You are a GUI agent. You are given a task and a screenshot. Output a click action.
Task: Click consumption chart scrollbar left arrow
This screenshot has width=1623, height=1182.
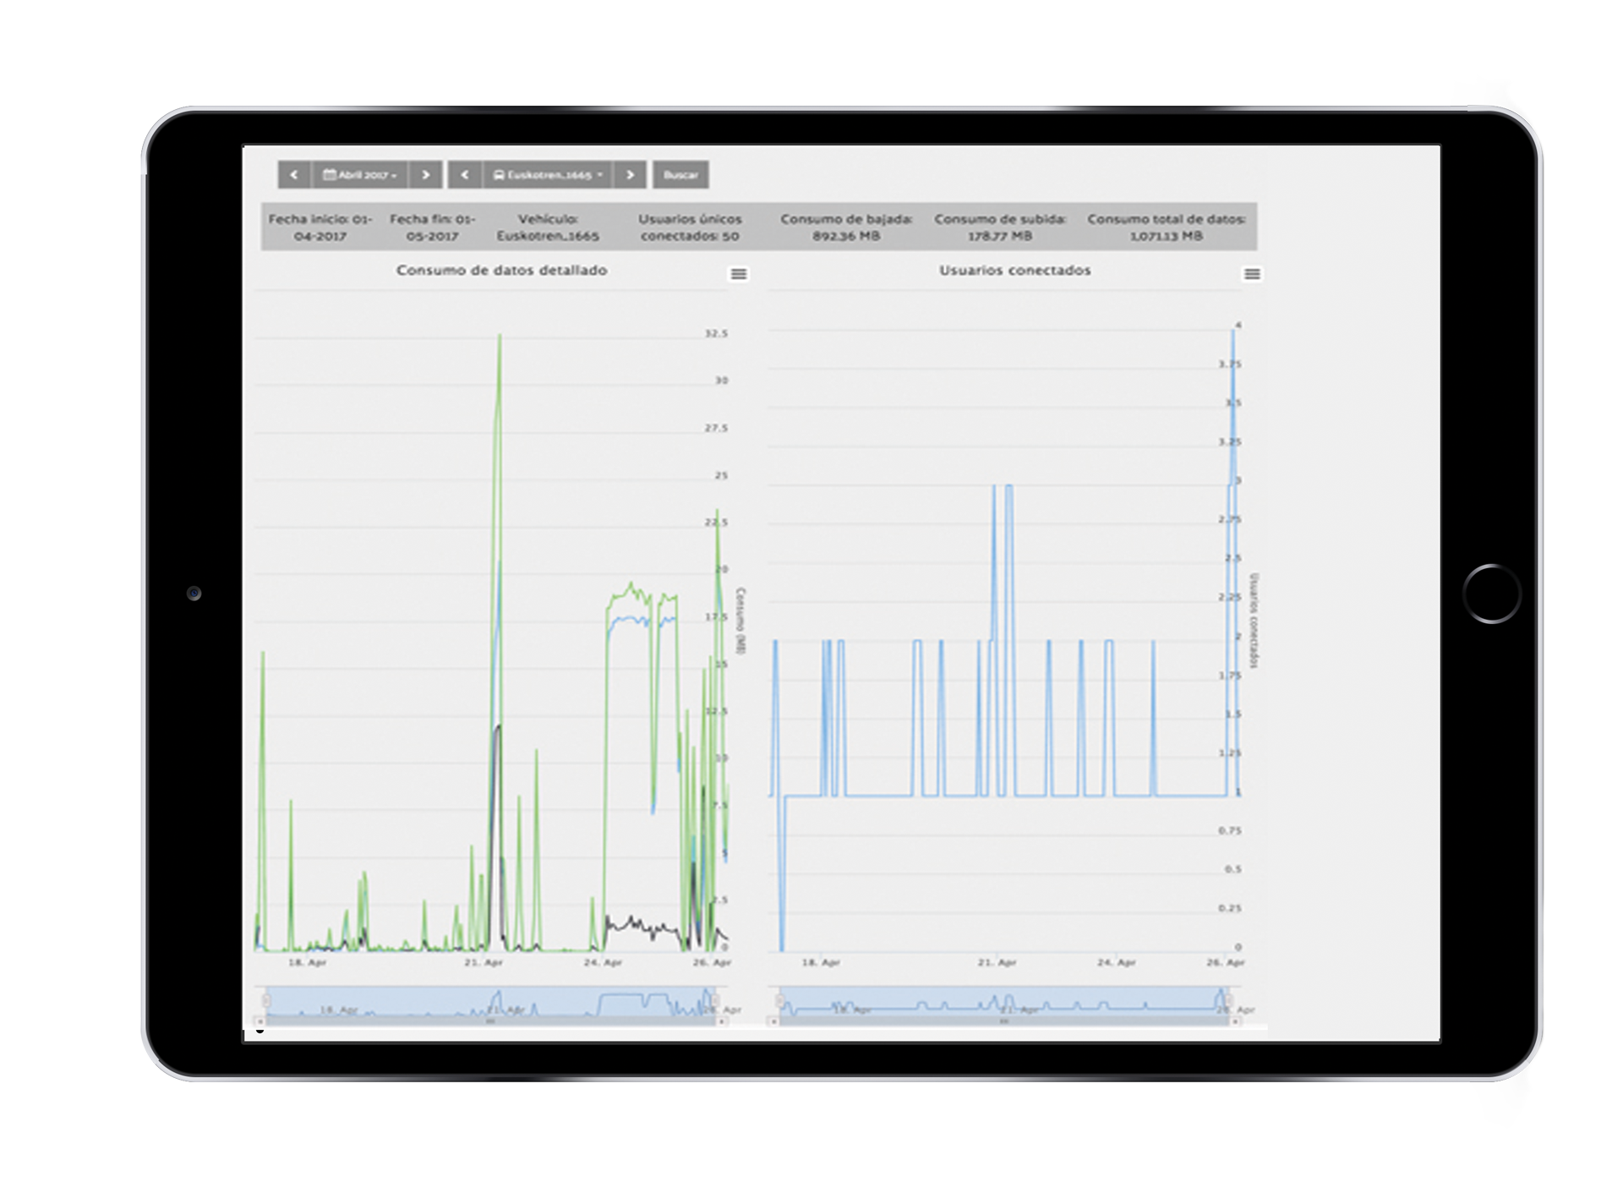pos(260,1021)
